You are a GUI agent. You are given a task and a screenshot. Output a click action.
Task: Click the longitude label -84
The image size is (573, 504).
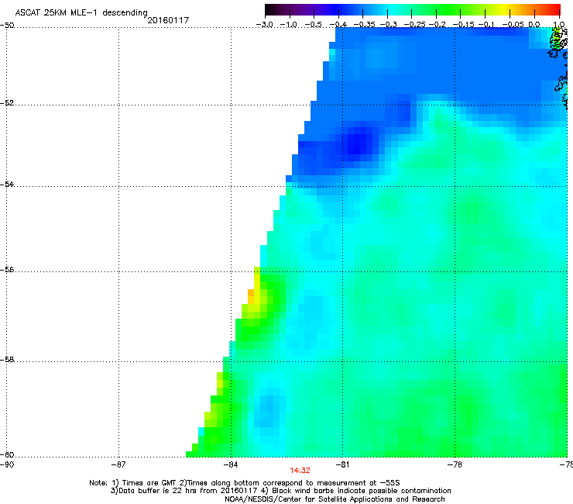tap(231, 464)
